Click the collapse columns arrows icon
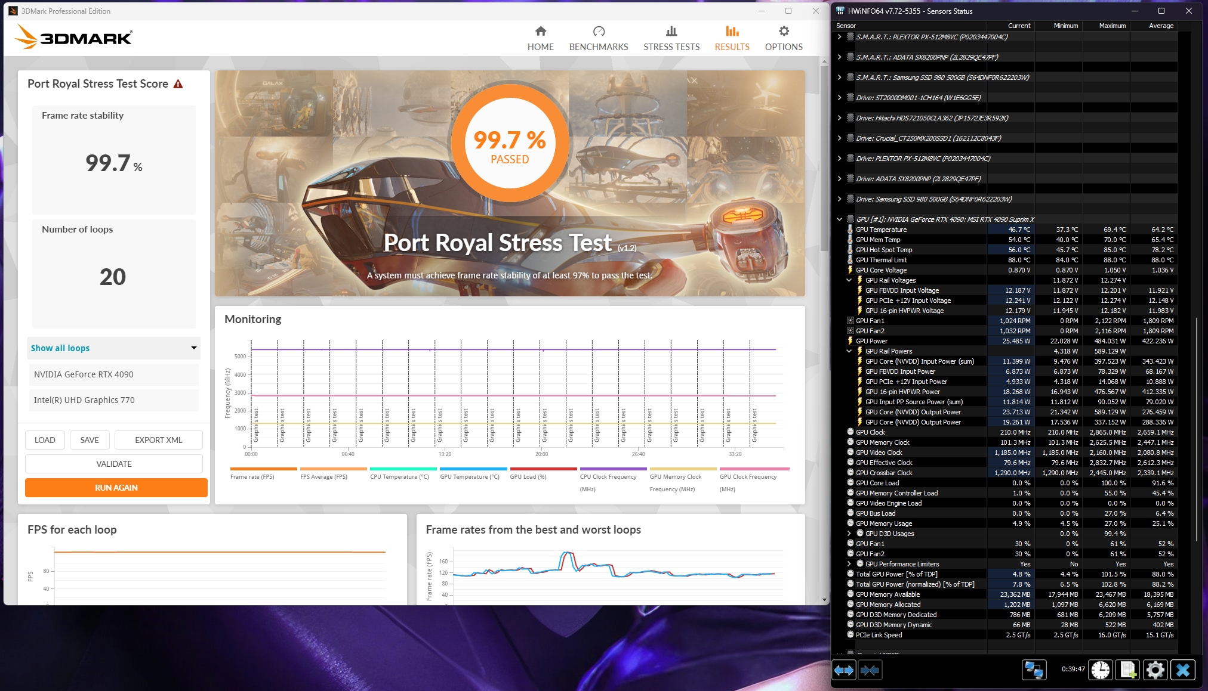1208x691 pixels. point(870,670)
